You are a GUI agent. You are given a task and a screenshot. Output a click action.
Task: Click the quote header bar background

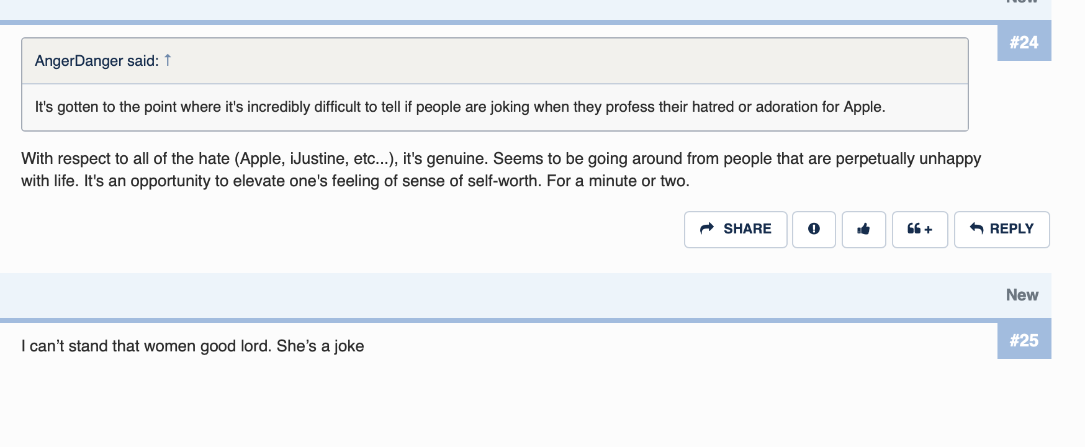coord(559,61)
